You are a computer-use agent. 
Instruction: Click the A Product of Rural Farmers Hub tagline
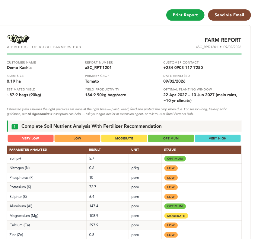44,47
